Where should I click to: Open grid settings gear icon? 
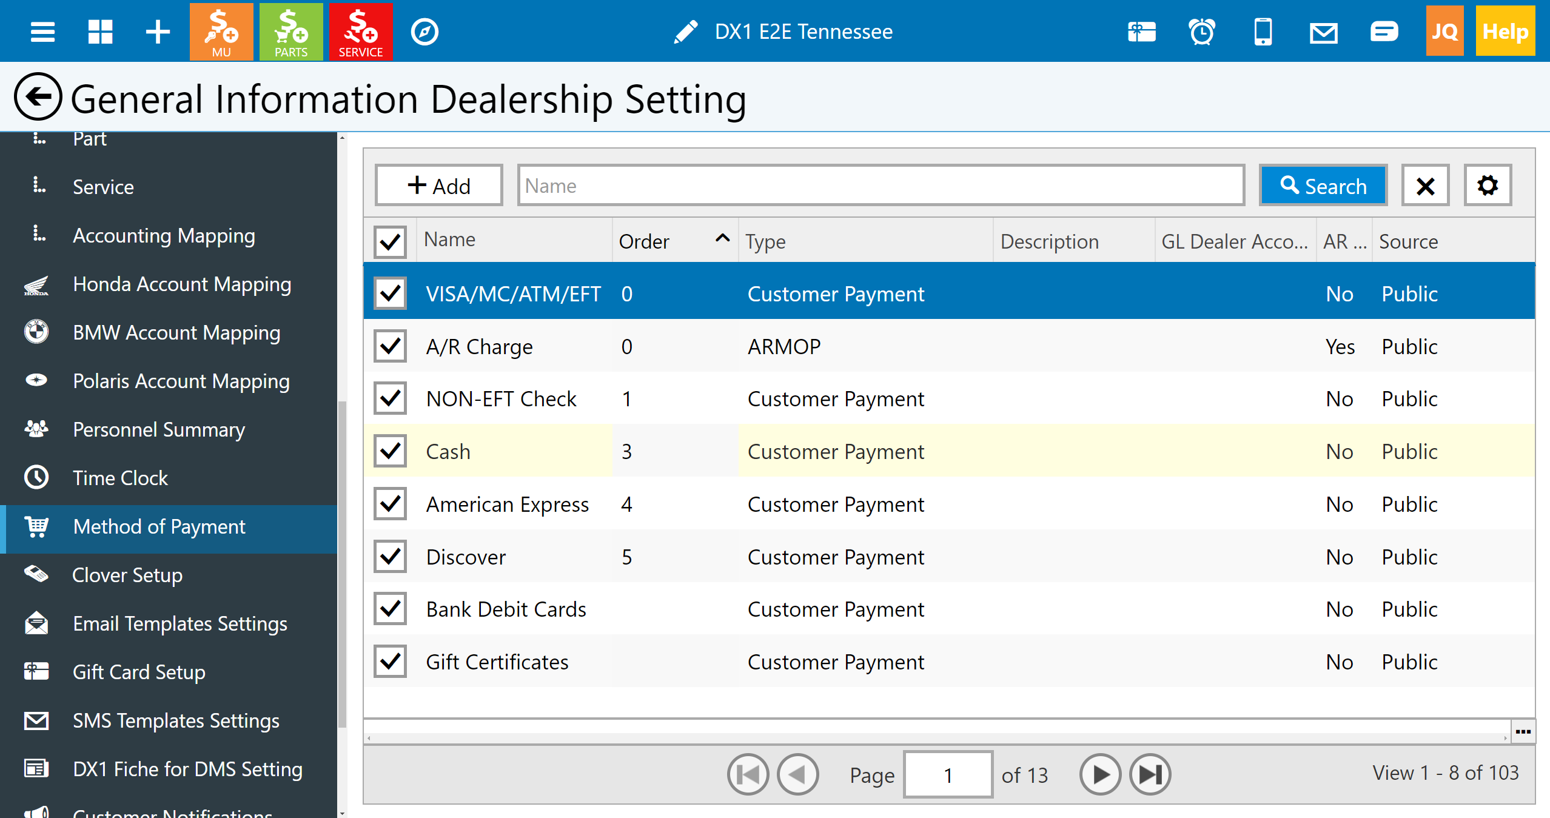pyautogui.click(x=1488, y=186)
